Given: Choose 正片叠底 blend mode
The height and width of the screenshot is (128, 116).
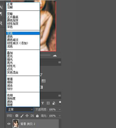Looking at the screenshot, I should pyautogui.click(x=23, y=17).
